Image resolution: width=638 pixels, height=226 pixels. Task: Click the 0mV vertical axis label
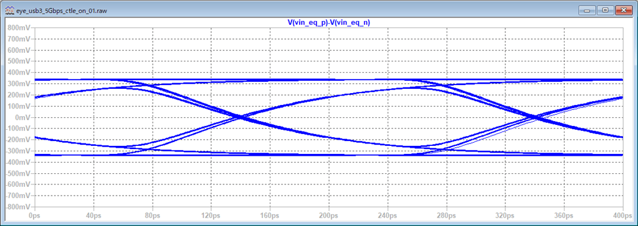click(23, 117)
